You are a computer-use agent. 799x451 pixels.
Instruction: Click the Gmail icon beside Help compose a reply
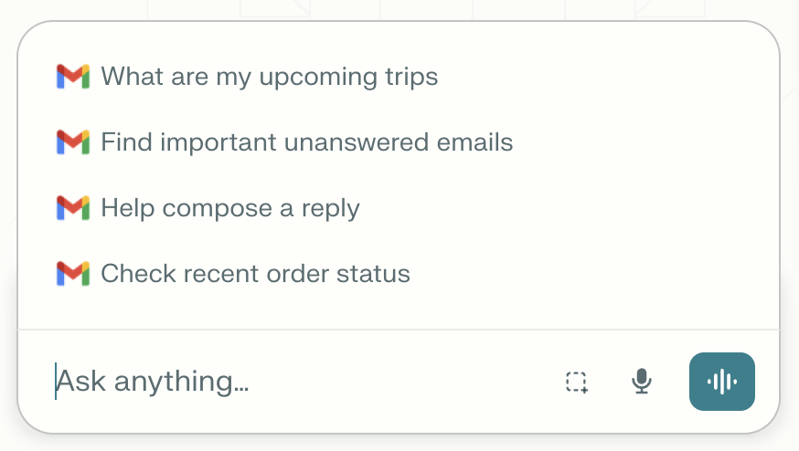pos(73,207)
